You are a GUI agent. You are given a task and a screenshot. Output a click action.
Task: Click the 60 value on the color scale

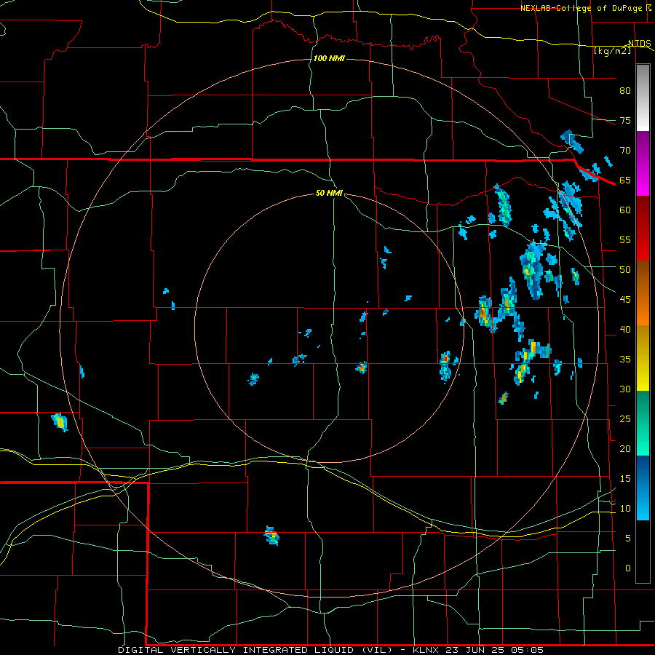click(x=625, y=210)
